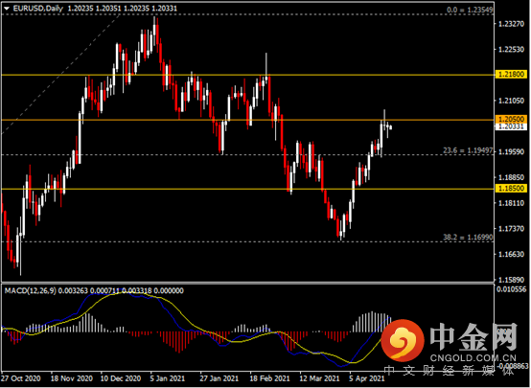This screenshot has width=531, height=388.
Task: Click the 1.17370 price scale value
Action: coord(511,229)
